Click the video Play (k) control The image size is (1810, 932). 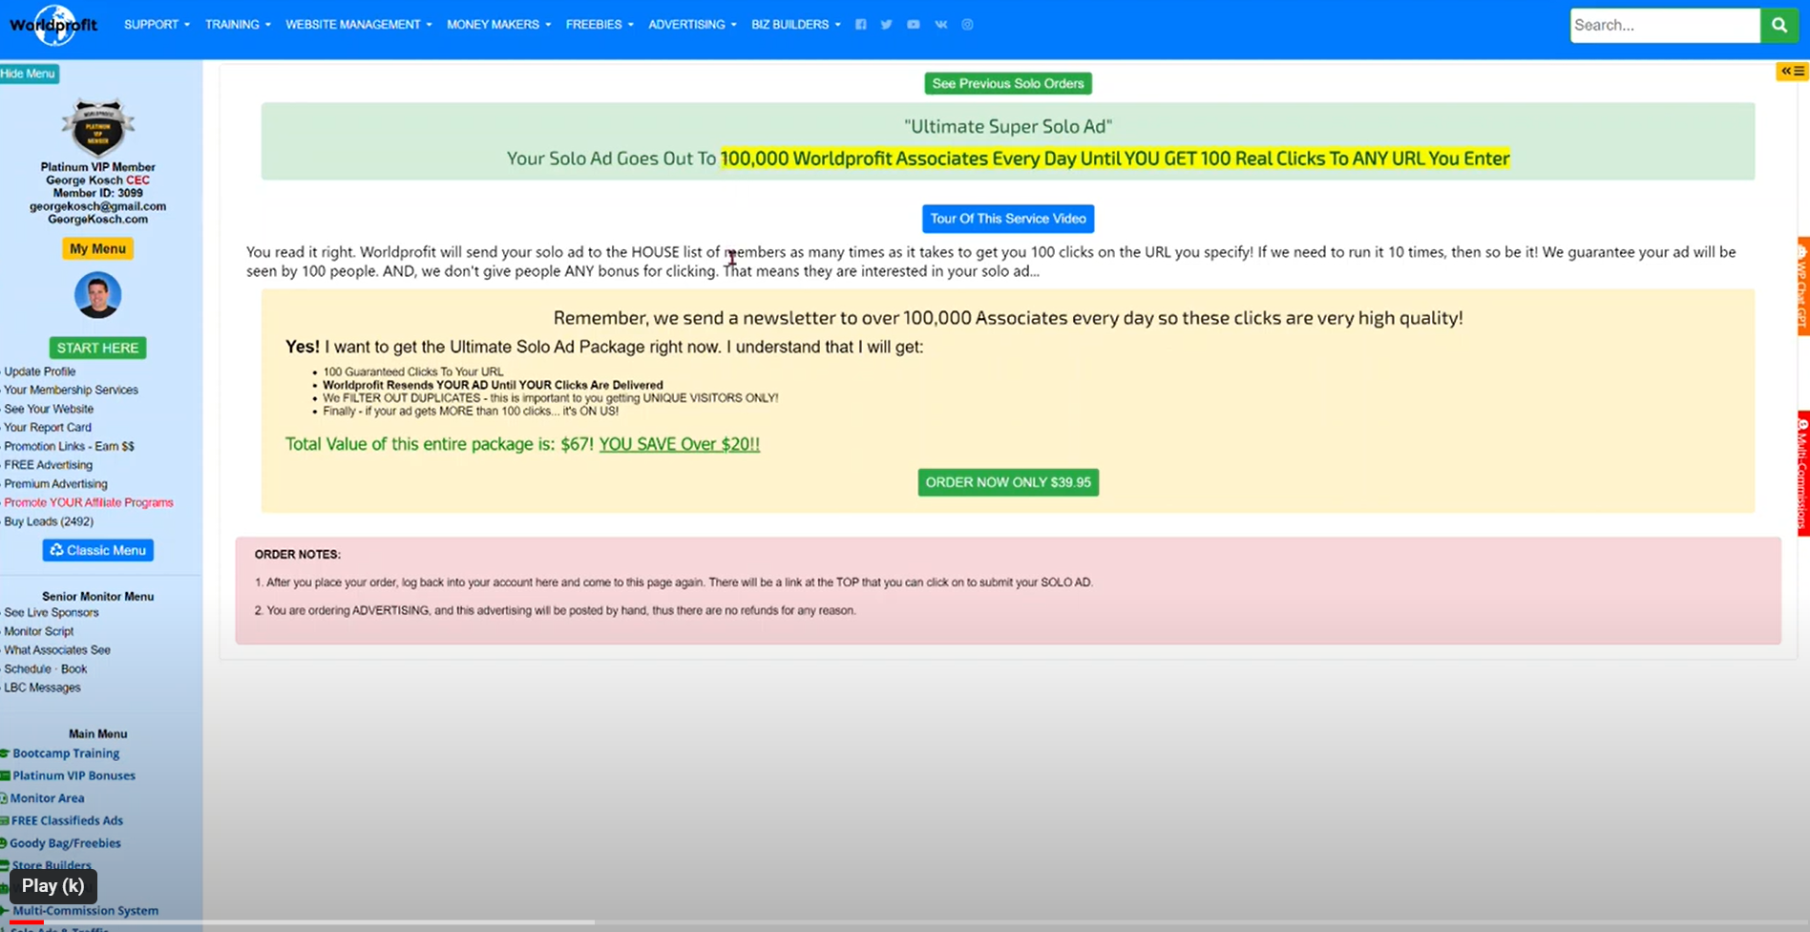53,886
